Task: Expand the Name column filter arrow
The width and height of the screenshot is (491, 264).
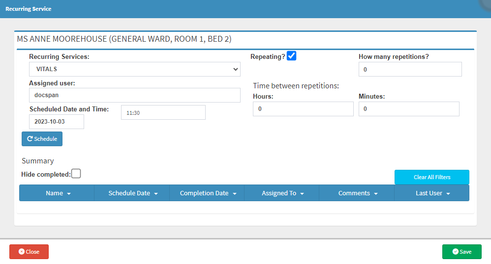Action: [x=69, y=194]
